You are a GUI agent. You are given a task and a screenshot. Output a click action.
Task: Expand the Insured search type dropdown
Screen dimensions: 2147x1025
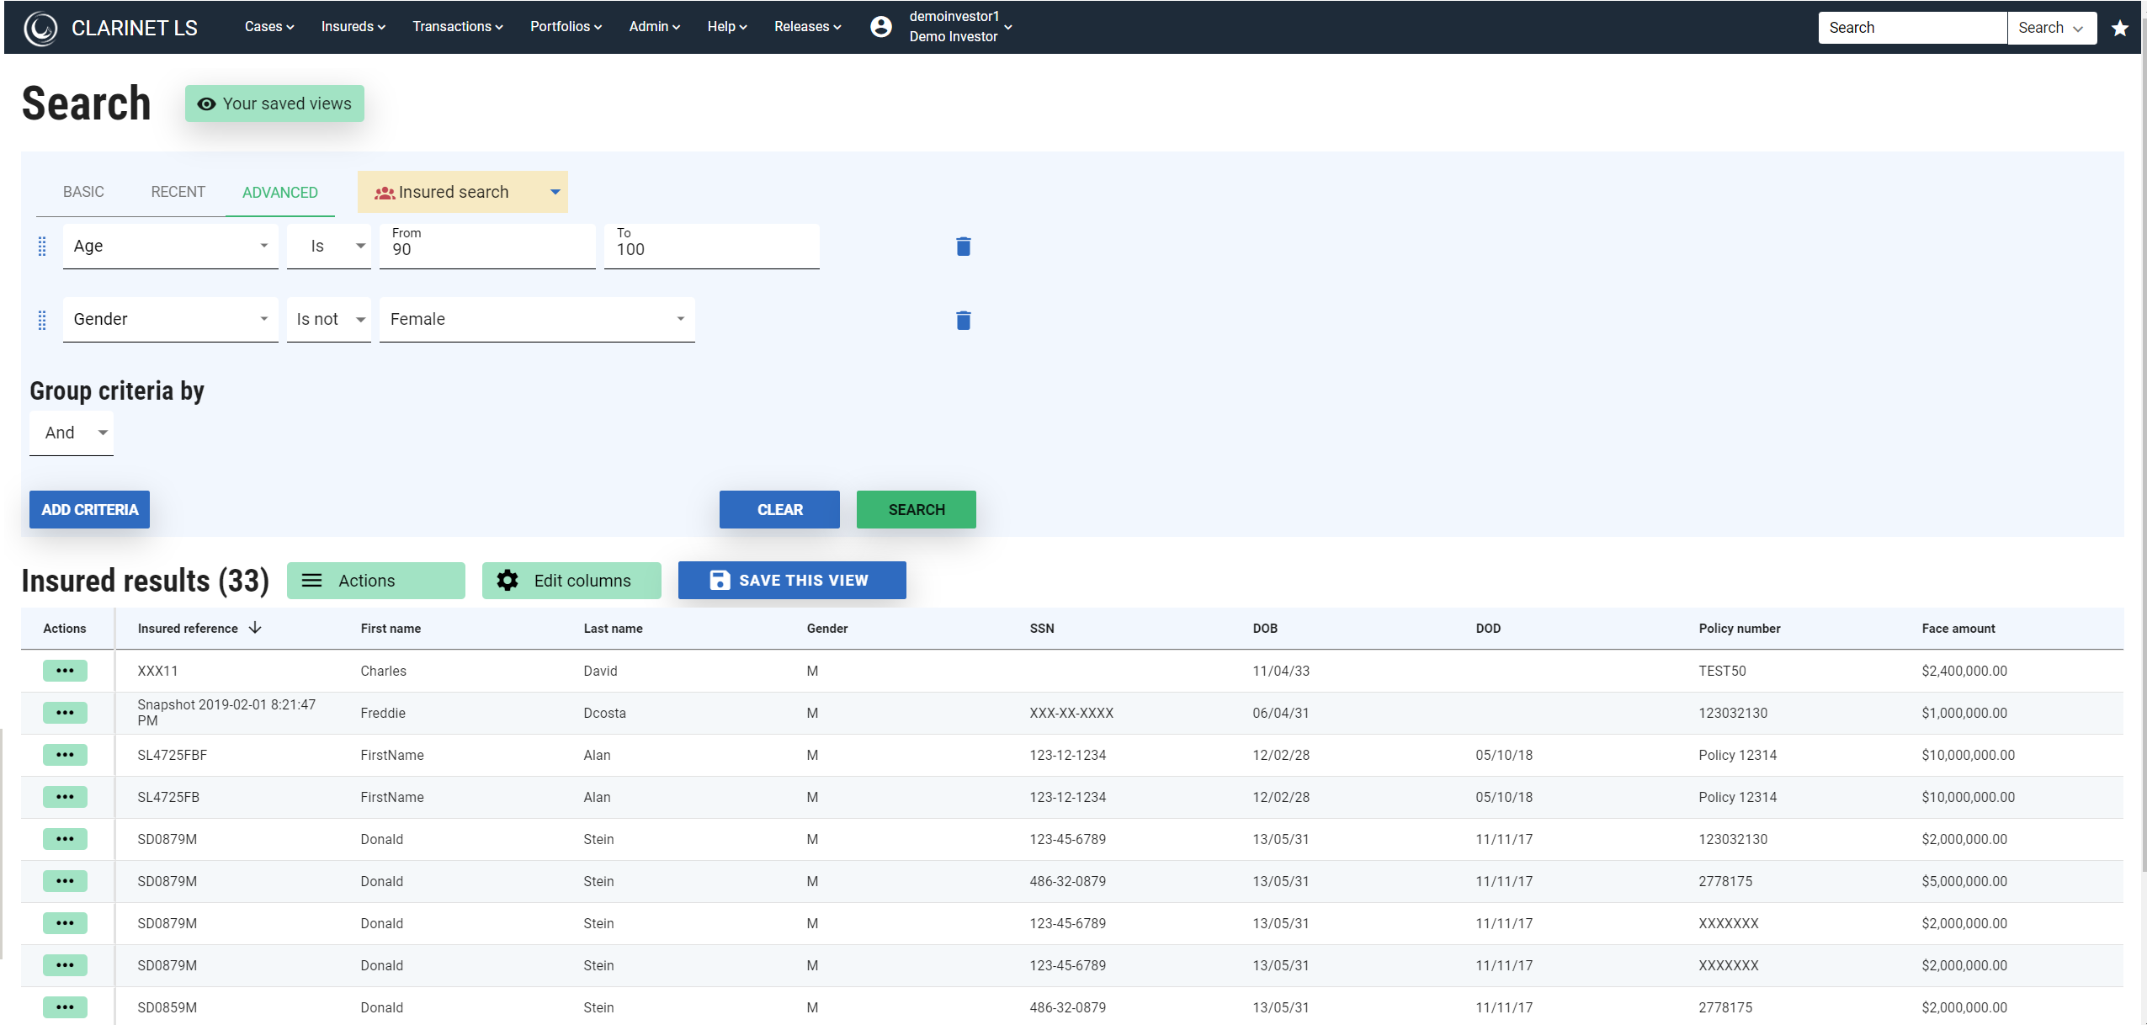[x=463, y=192]
